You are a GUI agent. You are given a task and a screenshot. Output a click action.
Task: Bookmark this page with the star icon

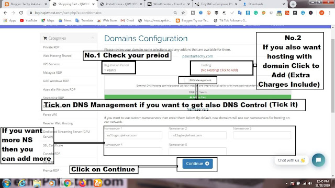(183, 13)
